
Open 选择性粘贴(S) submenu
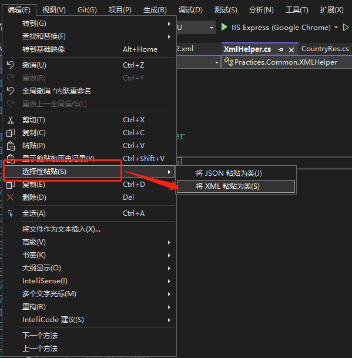(x=89, y=172)
